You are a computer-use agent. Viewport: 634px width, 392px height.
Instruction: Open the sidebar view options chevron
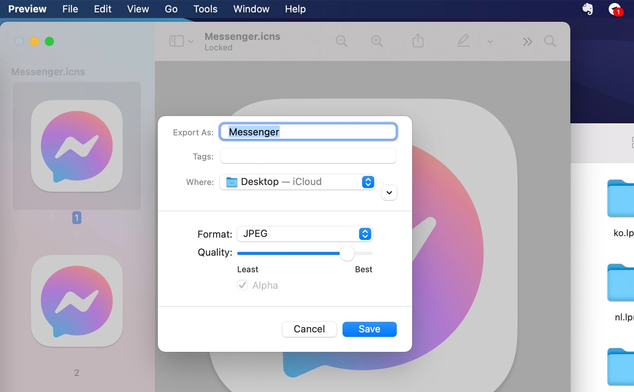point(191,41)
